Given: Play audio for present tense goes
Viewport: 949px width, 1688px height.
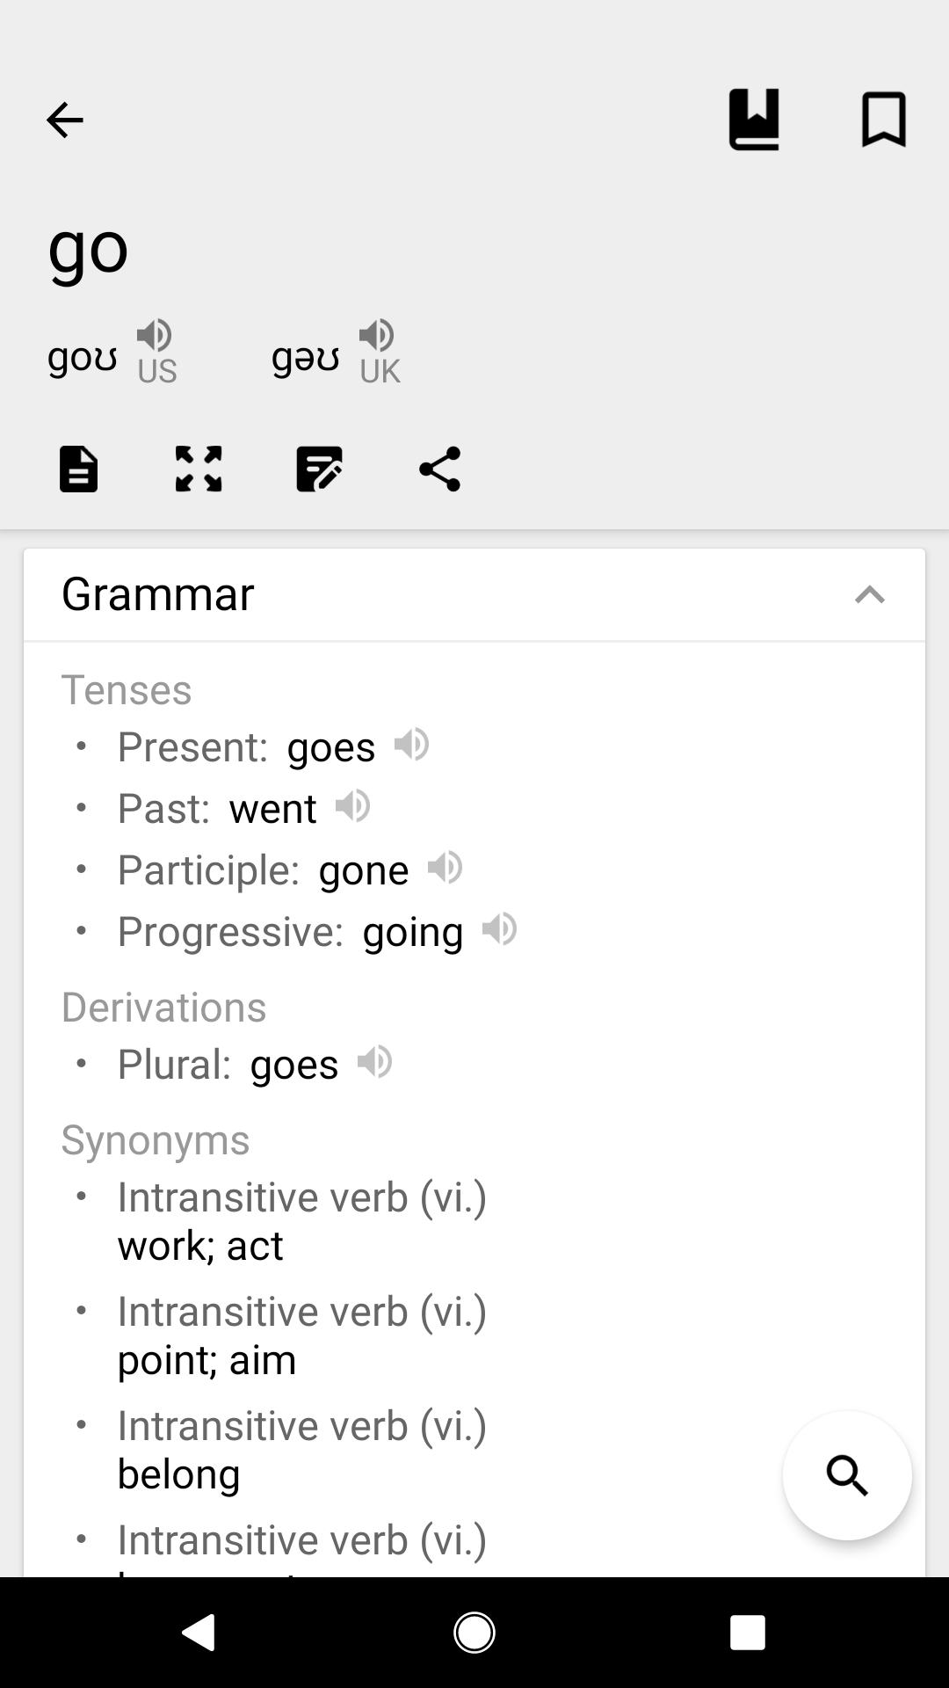Looking at the screenshot, I should 411,745.
